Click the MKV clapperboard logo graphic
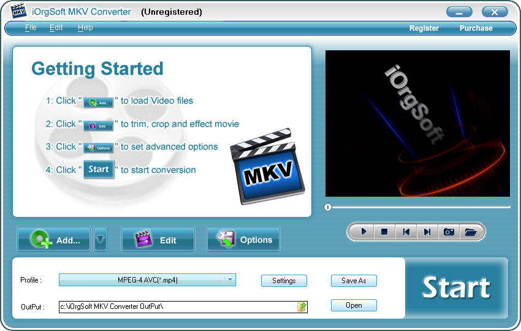The height and width of the screenshot is (331, 521). coord(267,166)
